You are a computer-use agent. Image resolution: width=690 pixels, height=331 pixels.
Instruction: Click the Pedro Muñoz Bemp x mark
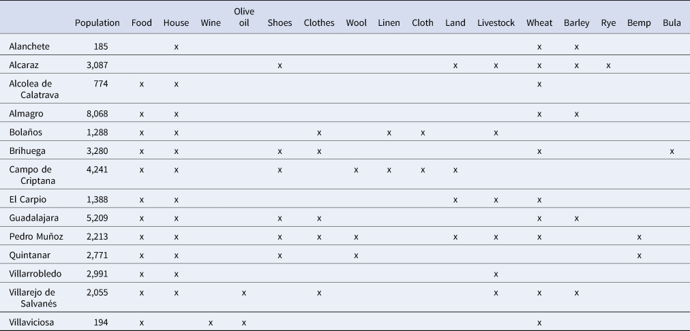pyautogui.click(x=639, y=237)
